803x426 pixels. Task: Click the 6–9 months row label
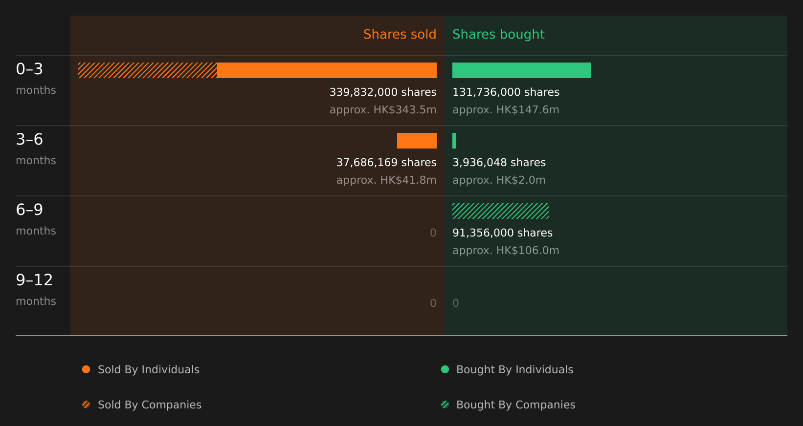coord(36,219)
